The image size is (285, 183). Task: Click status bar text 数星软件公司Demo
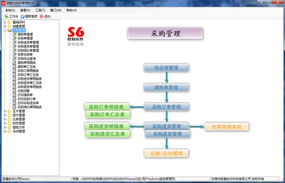[x=16, y=179]
